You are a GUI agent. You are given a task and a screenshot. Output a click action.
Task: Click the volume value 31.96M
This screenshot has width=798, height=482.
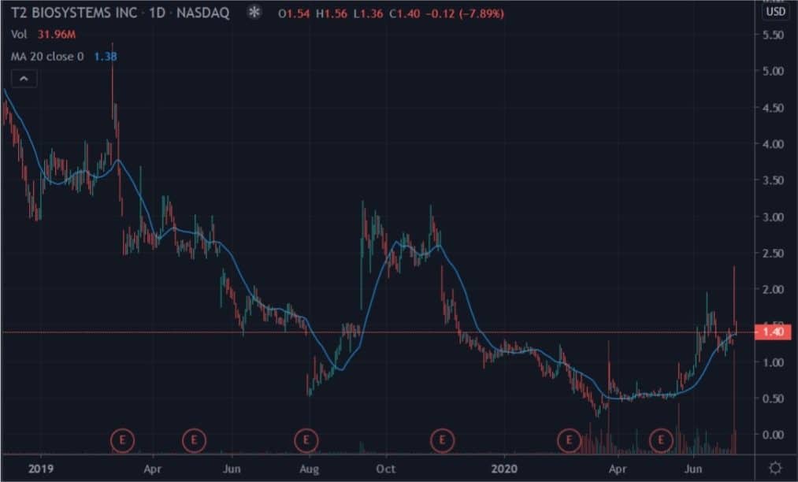(57, 35)
